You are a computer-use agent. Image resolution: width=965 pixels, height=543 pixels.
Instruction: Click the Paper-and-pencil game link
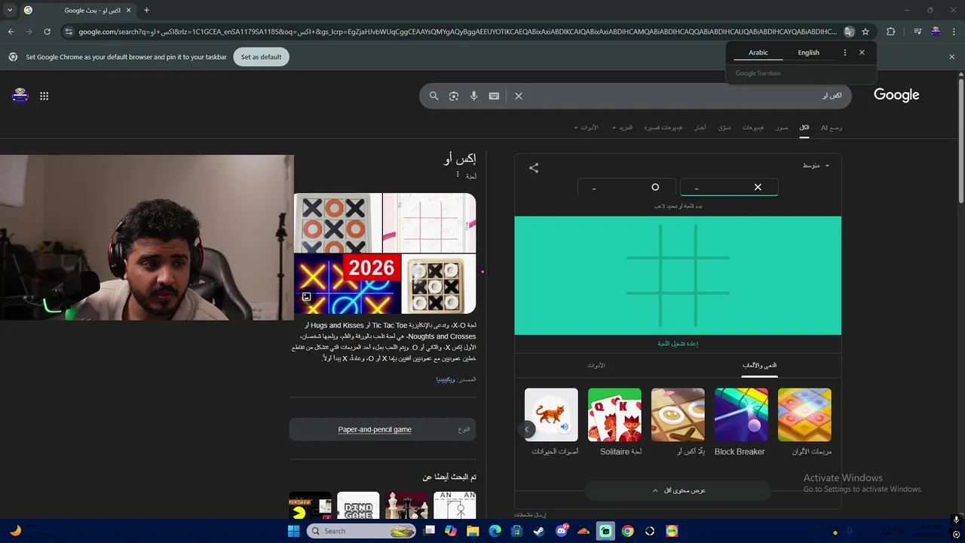(x=375, y=429)
